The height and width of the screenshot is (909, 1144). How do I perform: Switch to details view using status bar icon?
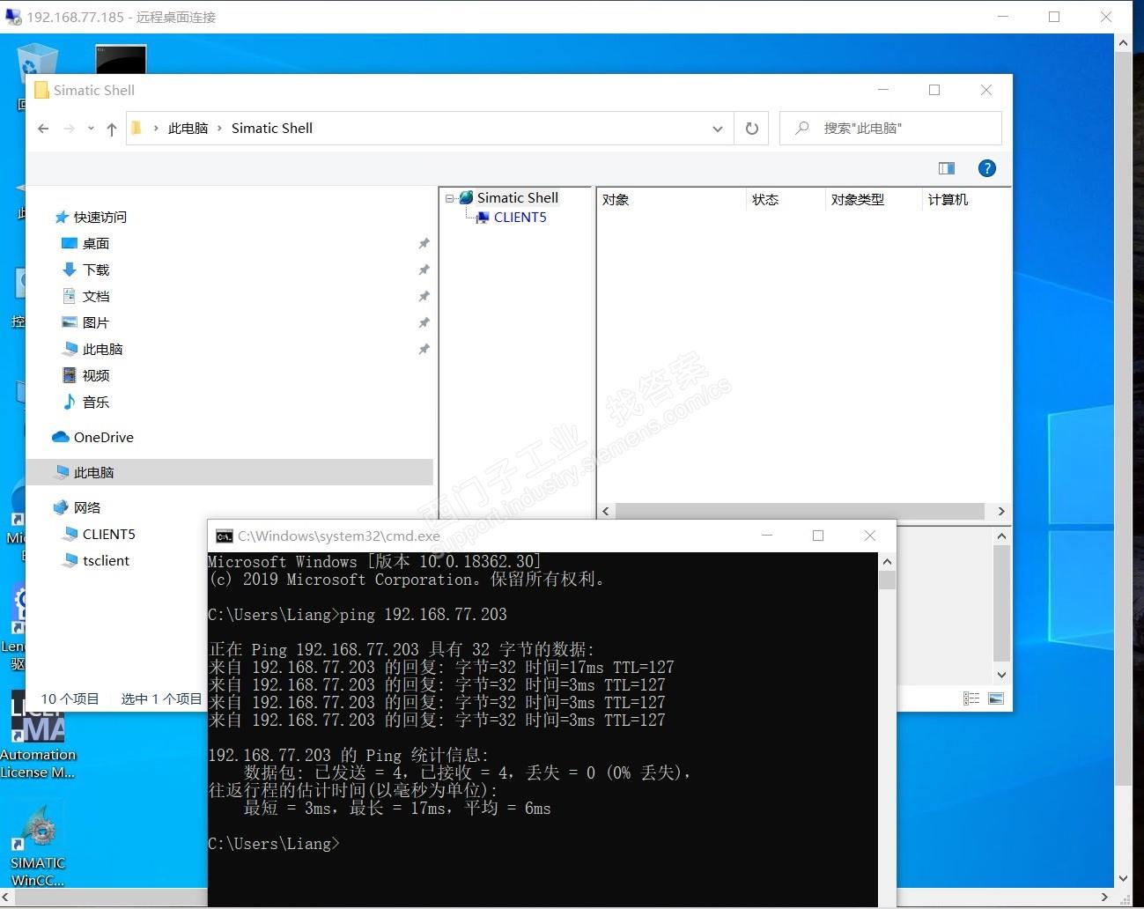[x=971, y=698]
